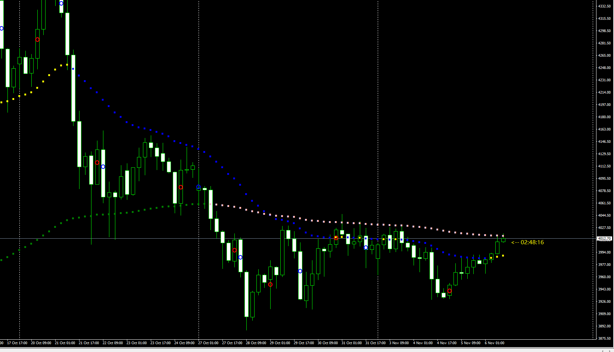Click the 28 Oct 09:00 time axis label
The width and height of the screenshot is (614, 352).
pos(256,343)
